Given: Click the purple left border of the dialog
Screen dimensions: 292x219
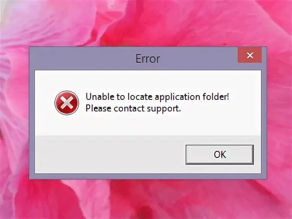Looking at the screenshot, I should pyautogui.click(x=32, y=121).
